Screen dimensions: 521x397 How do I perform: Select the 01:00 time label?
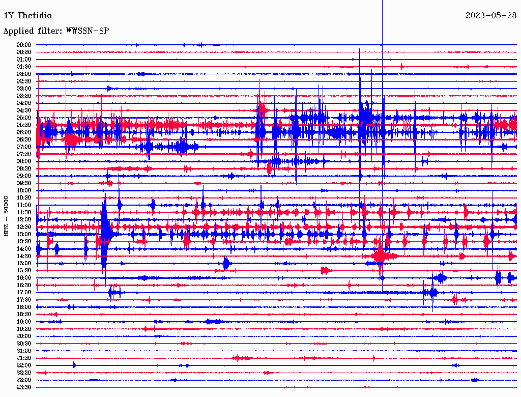click(x=24, y=60)
